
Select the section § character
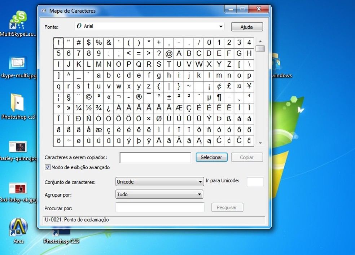pos(69,97)
